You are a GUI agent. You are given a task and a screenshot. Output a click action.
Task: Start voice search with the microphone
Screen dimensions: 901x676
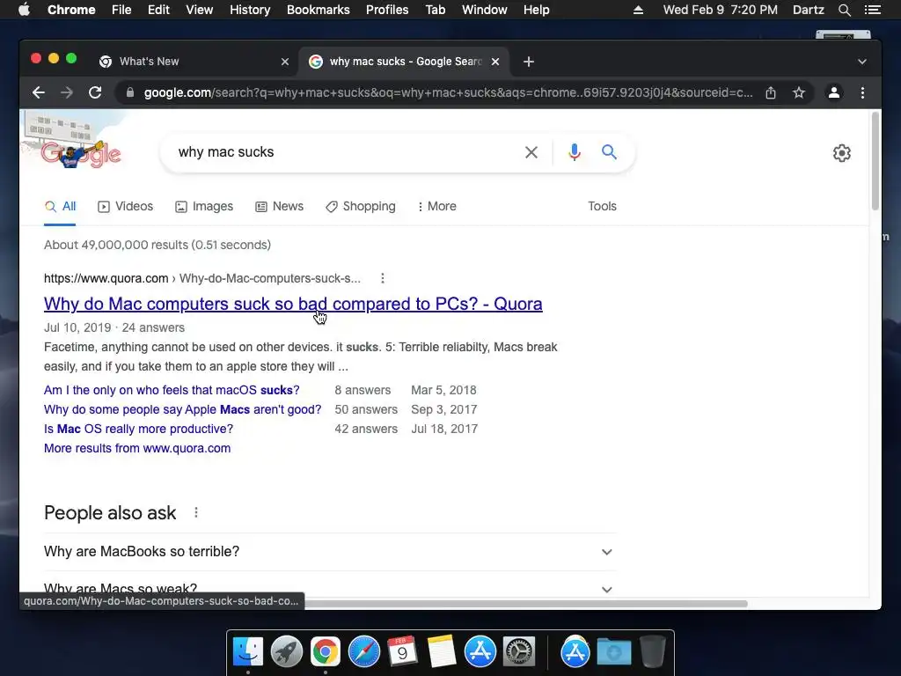click(x=574, y=152)
